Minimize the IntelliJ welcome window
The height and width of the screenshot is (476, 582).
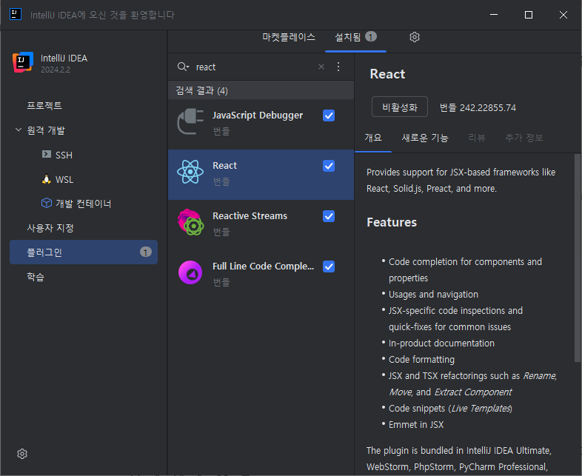[494, 15]
